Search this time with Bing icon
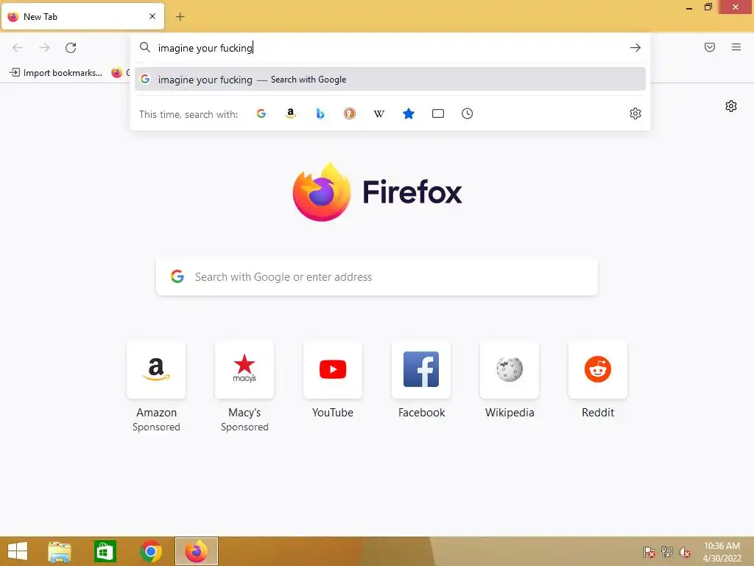 point(320,113)
